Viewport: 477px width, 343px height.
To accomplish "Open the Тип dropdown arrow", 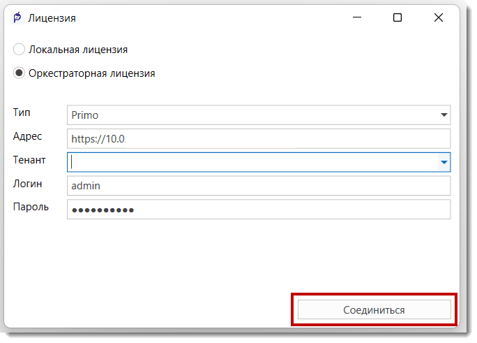I will (444, 115).
